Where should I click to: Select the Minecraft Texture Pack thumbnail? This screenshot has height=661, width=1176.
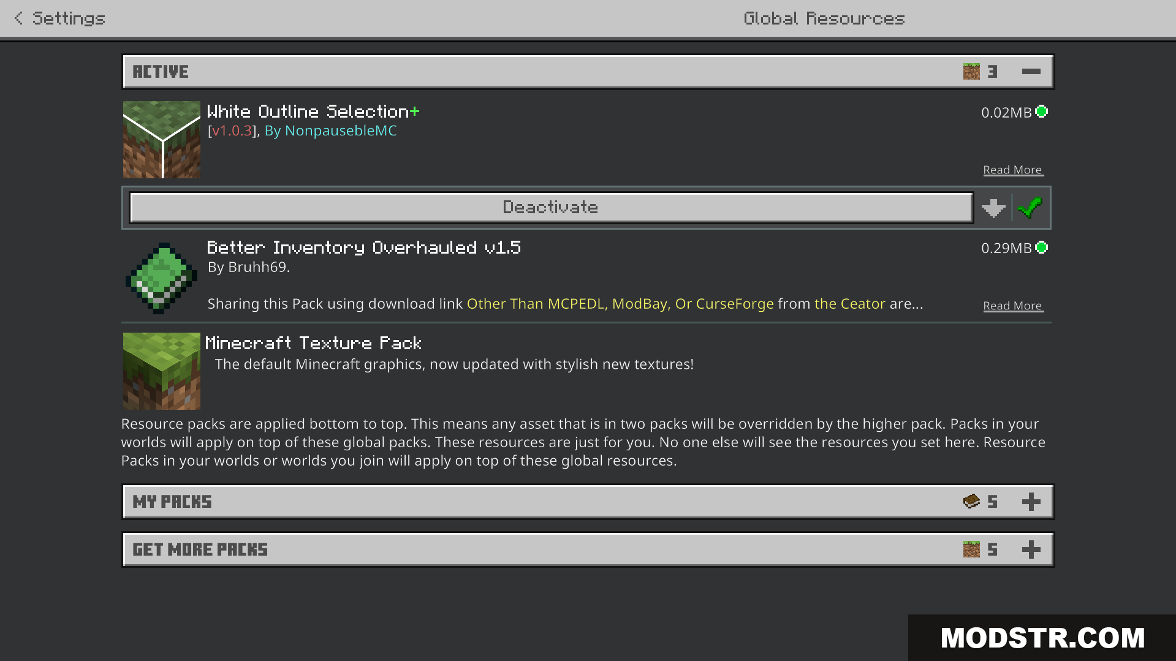[x=162, y=371]
